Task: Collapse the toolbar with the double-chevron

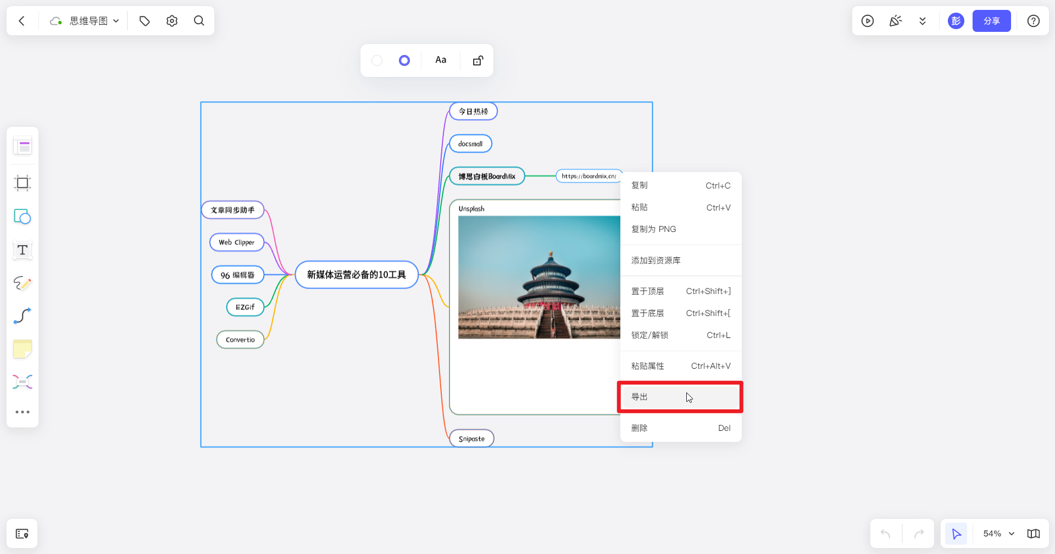Action: (923, 20)
